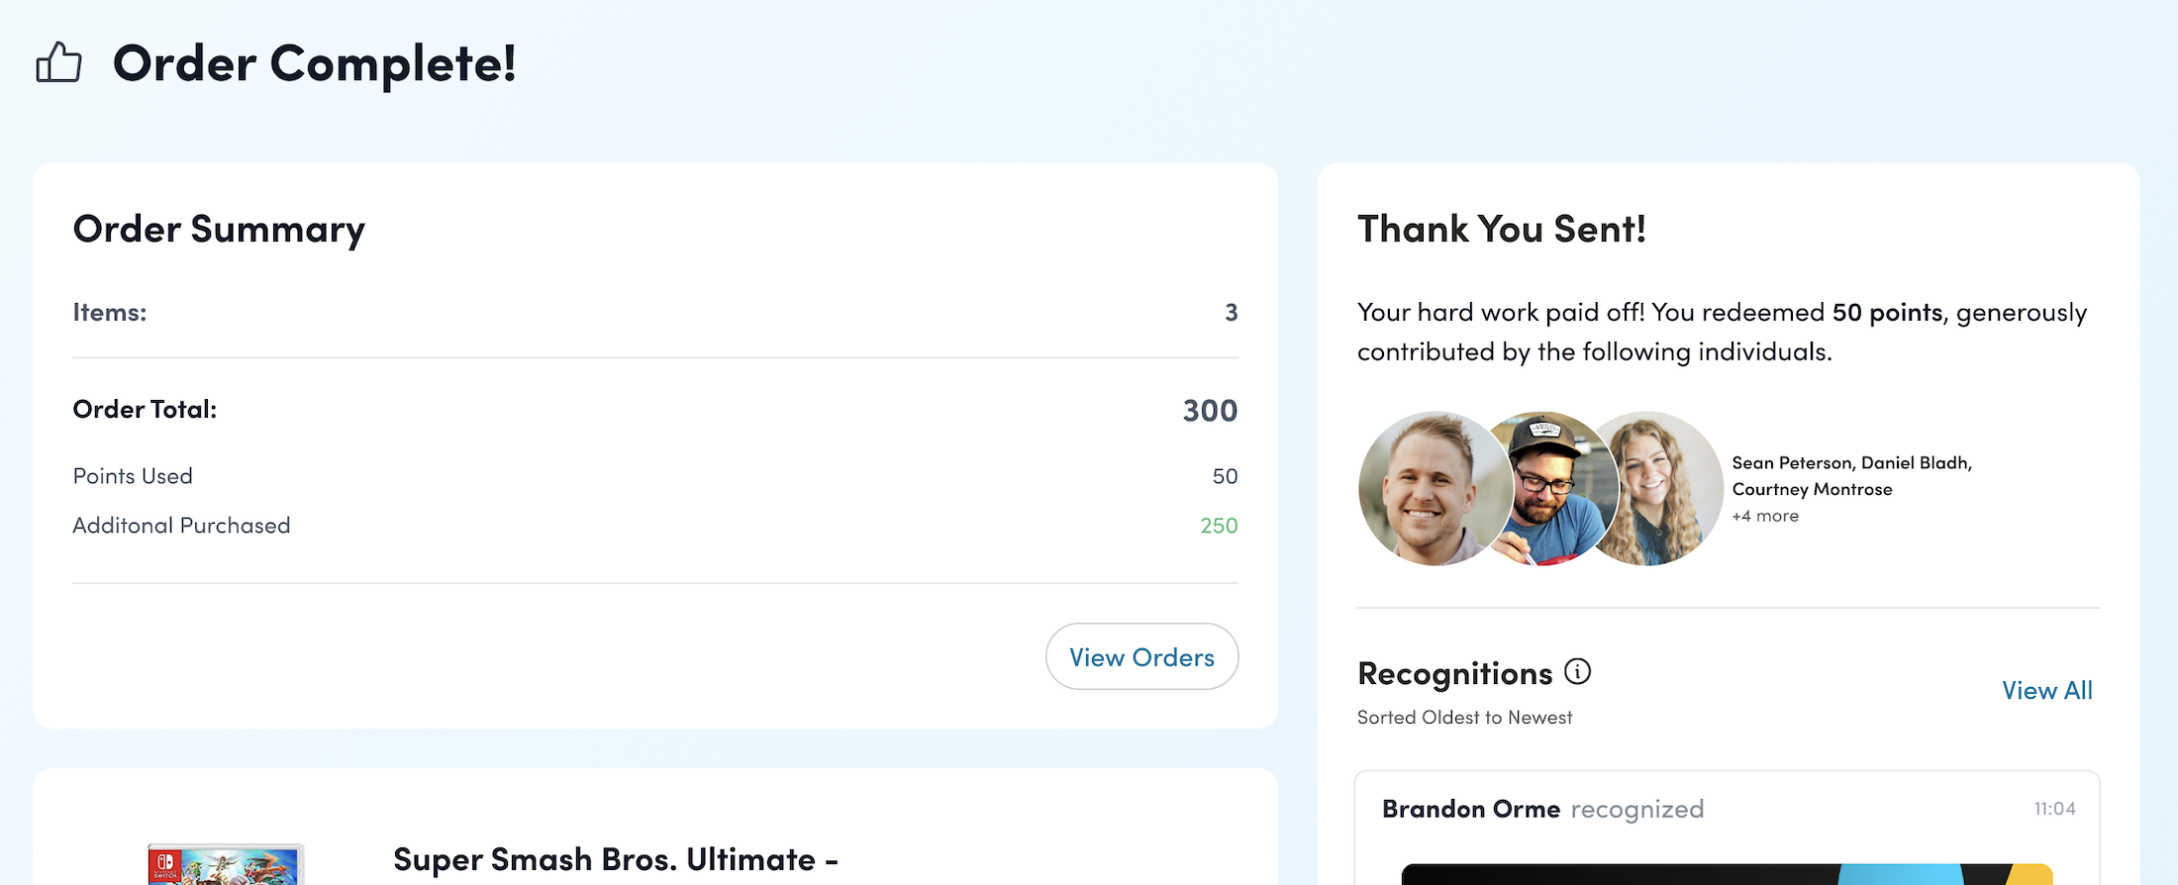This screenshot has height=885, width=2178.
Task: Click the info icon next to Recognitions
Action: pyautogui.click(x=1577, y=672)
